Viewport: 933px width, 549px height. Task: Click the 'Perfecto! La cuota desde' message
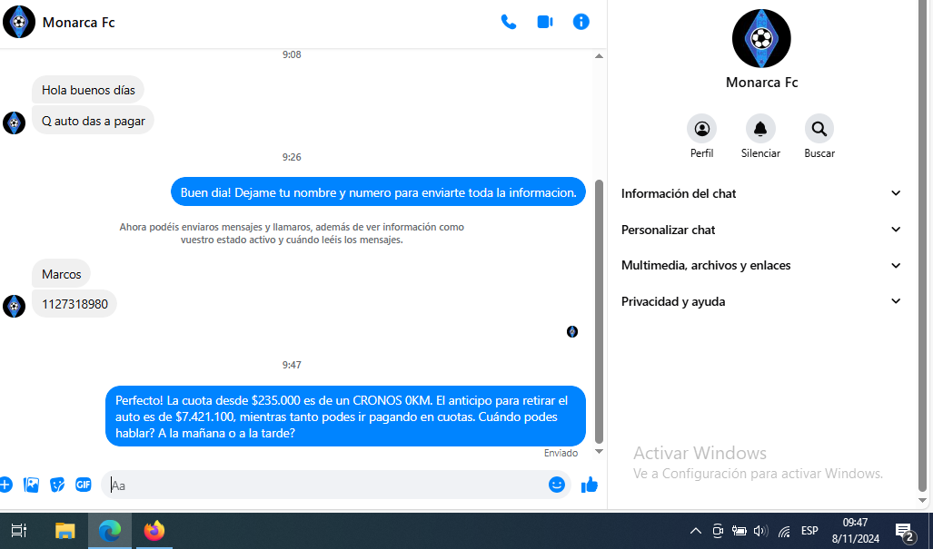(x=346, y=417)
